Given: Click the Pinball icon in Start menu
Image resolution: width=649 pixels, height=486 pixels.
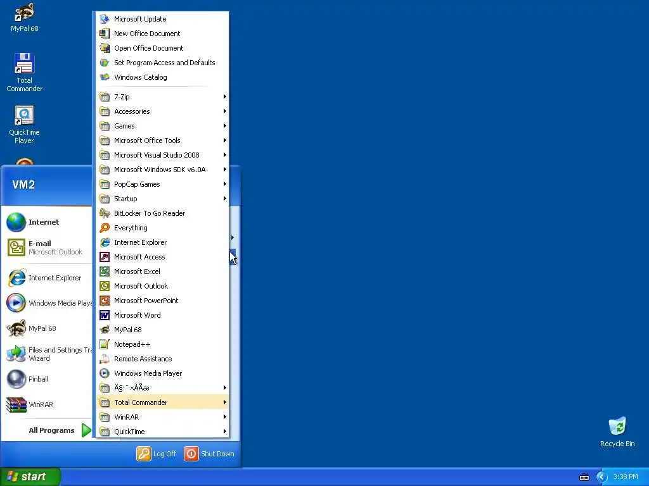Looking at the screenshot, I should point(16,379).
